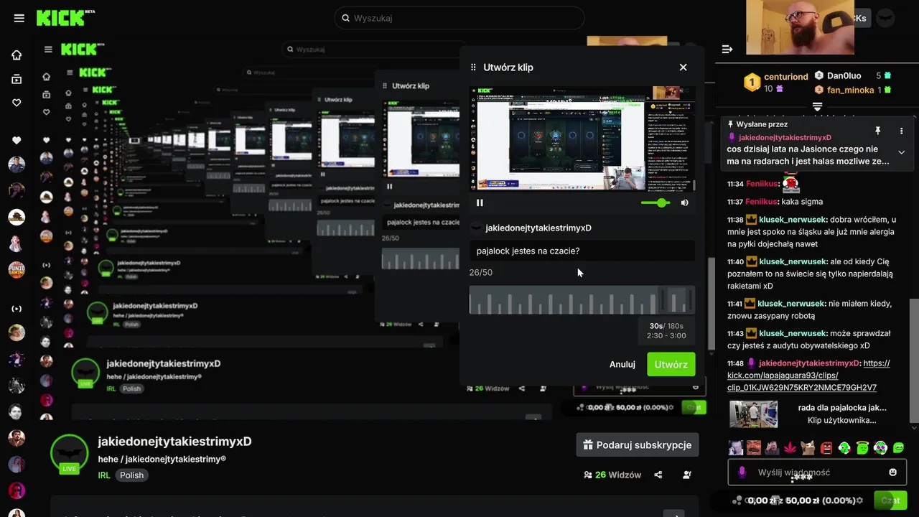Insert the red leaf emote
The height and width of the screenshot is (517, 919).
790,447
